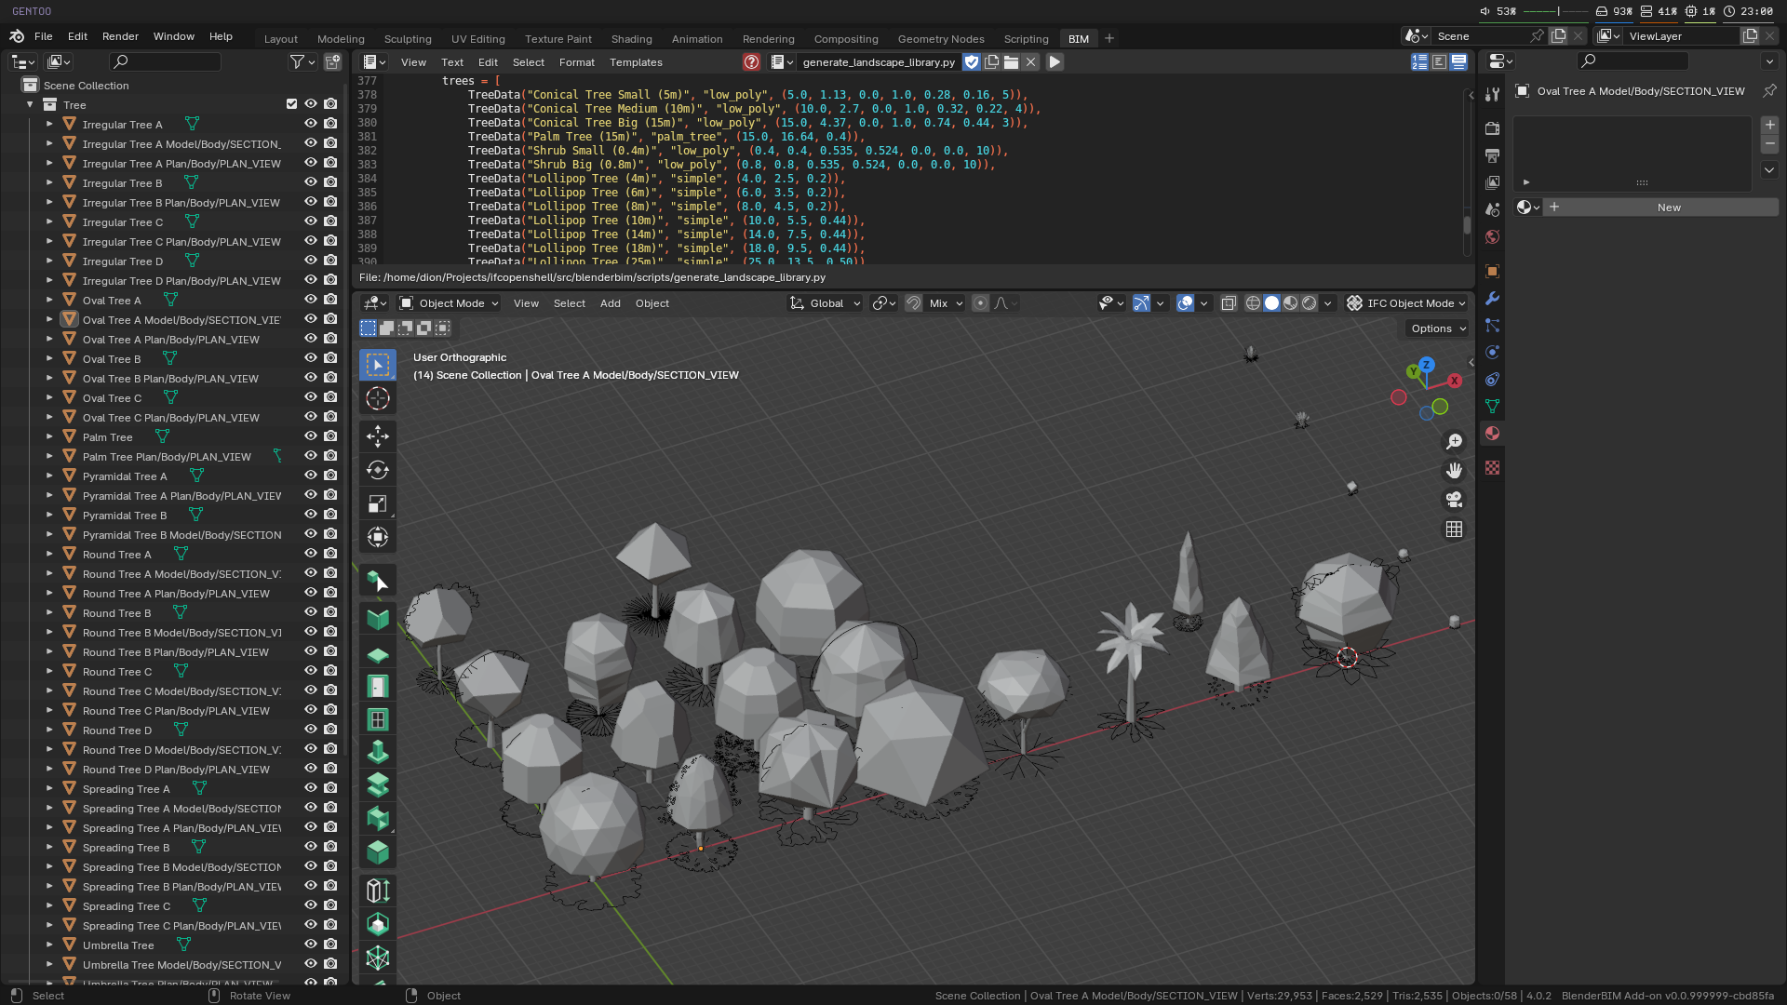Click the run script play button
The width and height of the screenshot is (1787, 1005).
pos(1055,62)
